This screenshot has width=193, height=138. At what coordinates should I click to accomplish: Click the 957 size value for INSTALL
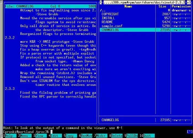[167, 18]
